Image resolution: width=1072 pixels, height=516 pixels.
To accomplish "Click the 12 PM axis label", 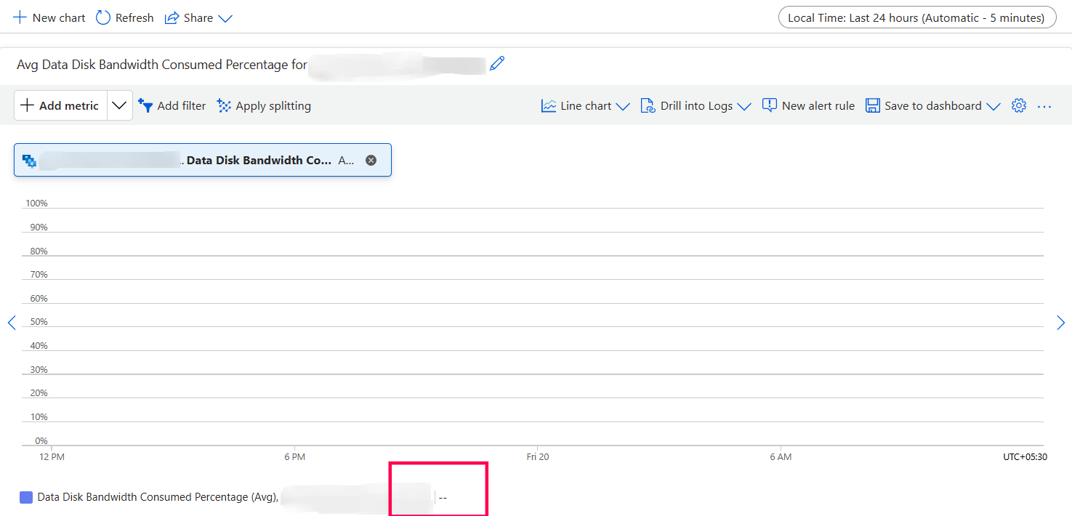I will pos(52,457).
